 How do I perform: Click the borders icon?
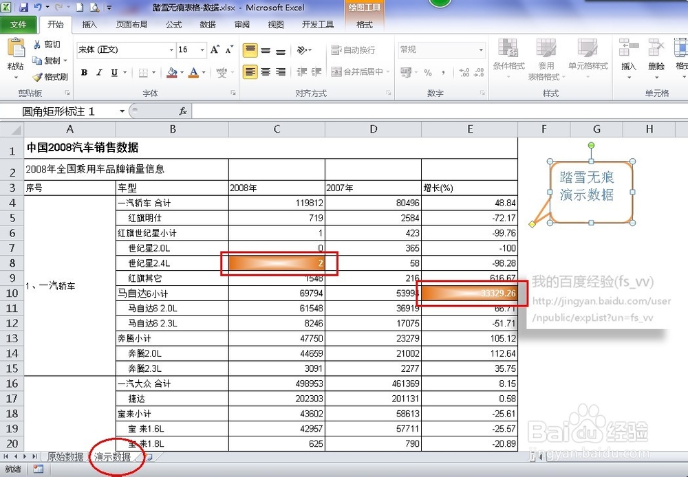click(x=143, y=73)
